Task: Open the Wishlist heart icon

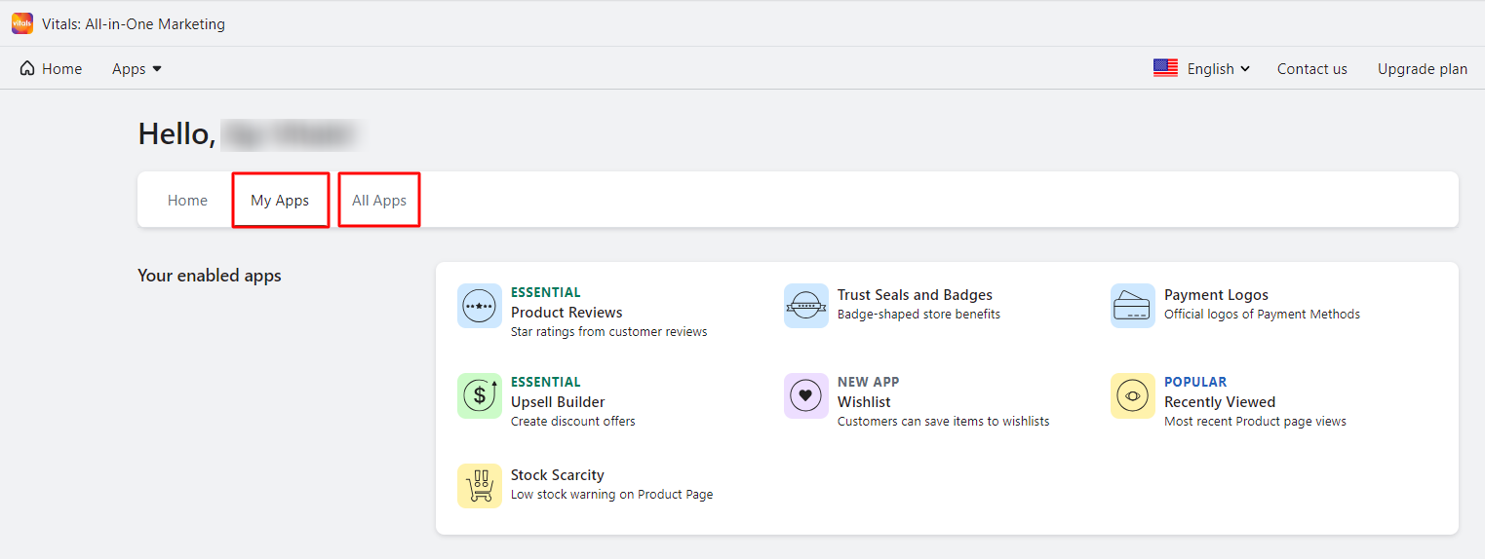Action: coord(806,395)
